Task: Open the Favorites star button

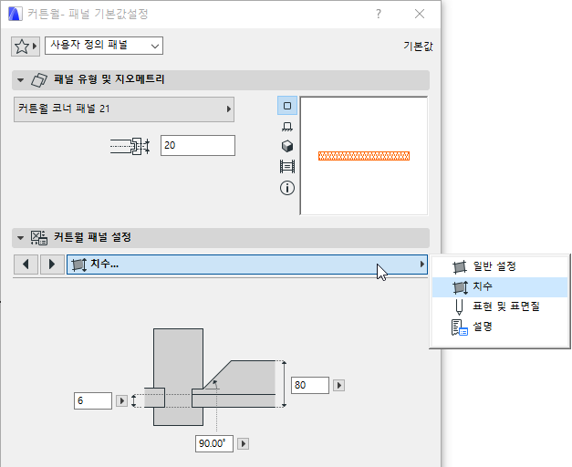Action: tap(26, 46)
